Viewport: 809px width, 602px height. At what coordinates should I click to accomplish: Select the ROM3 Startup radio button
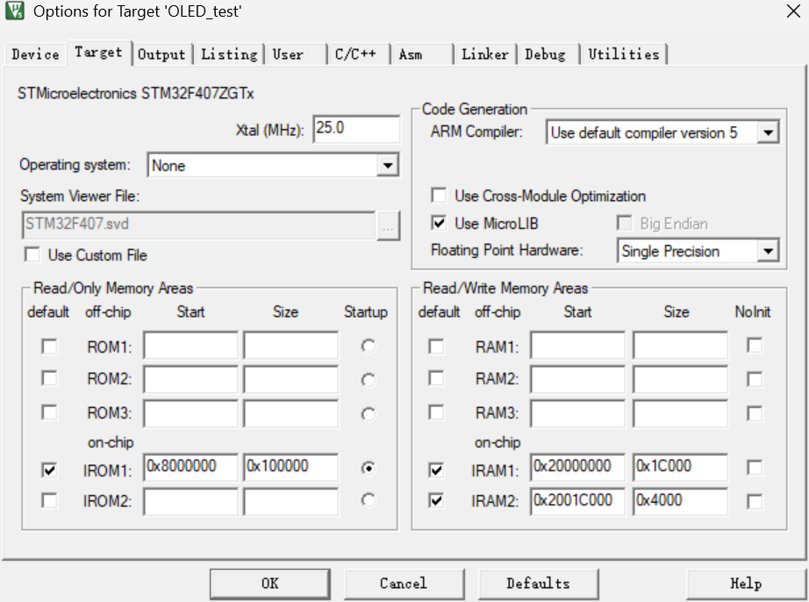(x=368, y=414)
